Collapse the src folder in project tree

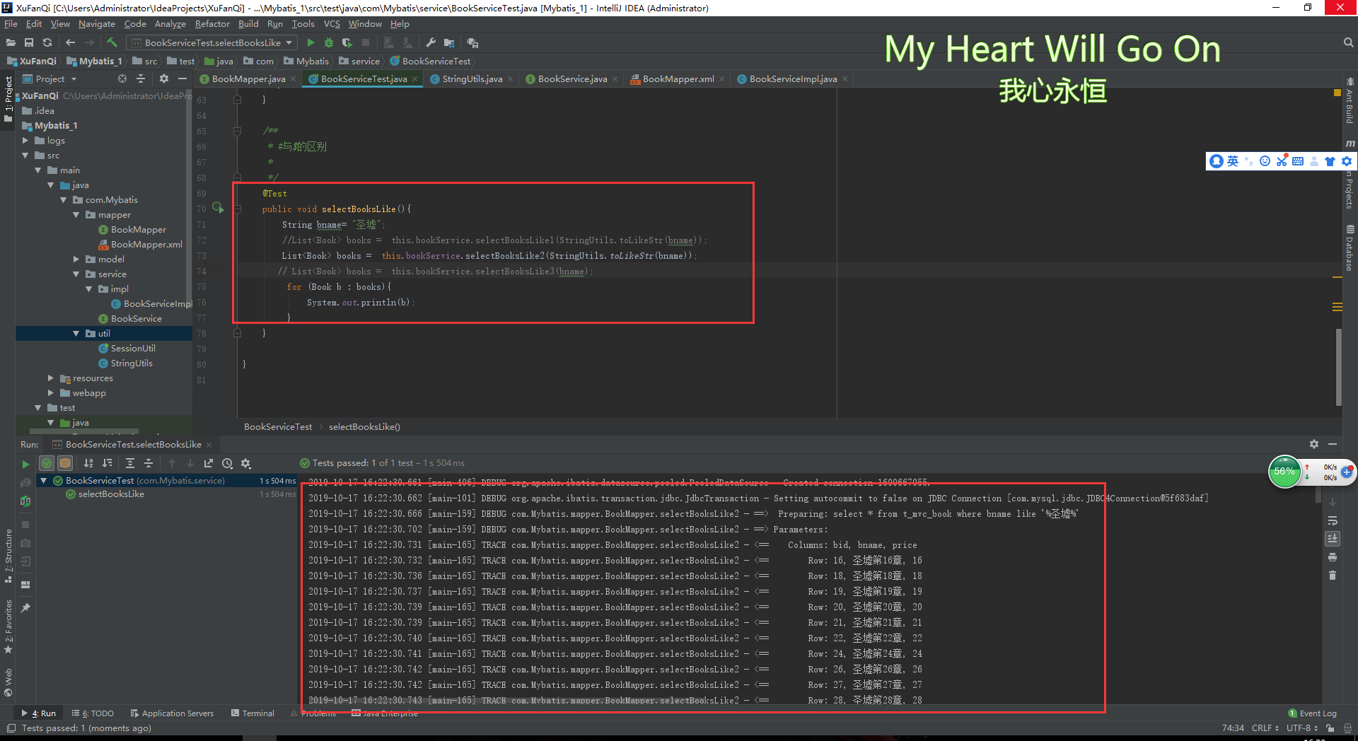click(25, 156)
